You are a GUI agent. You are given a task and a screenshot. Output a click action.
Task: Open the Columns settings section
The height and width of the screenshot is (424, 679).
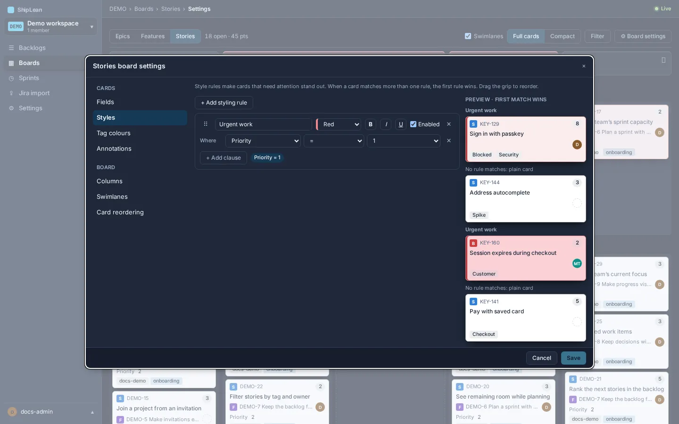click(140, 181)
